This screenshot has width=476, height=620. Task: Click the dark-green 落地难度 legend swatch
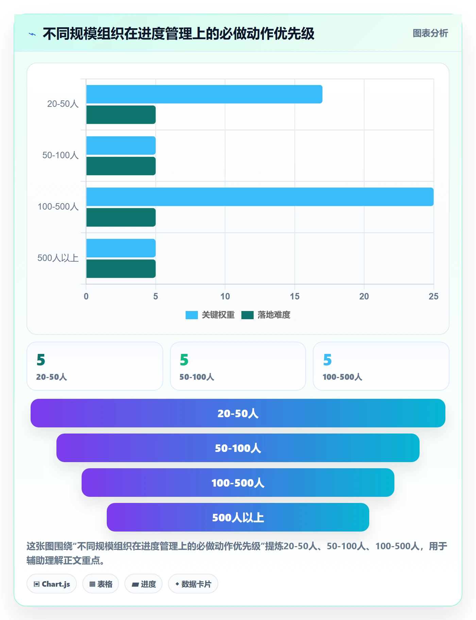[248, 315]
